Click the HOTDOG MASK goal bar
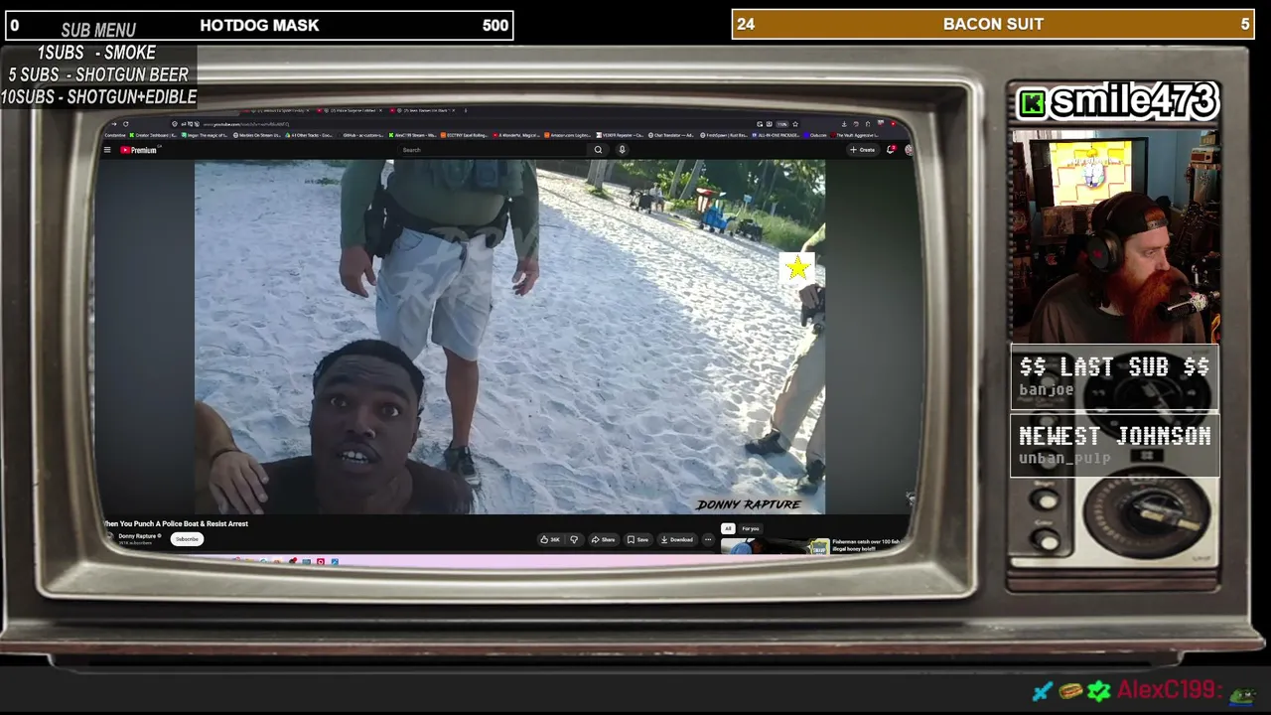The width and height of the screenshot is (1271, 715). coord(259,25)
